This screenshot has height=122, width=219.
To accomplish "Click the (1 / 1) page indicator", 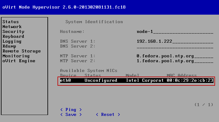I will (x=204, y=105).
